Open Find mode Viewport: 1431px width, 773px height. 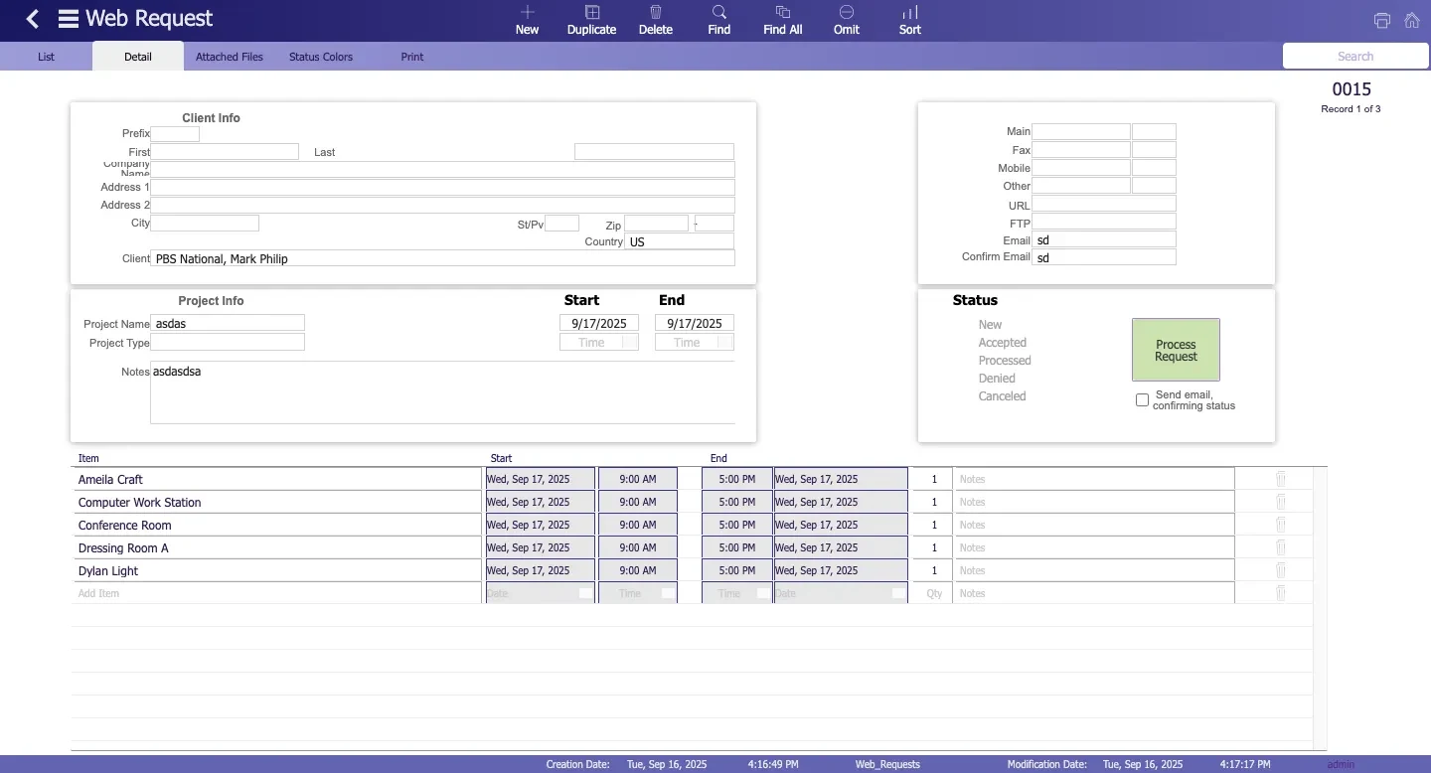719,20
